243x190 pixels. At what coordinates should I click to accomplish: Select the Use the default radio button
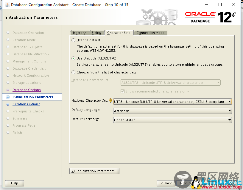click(73, 40)
